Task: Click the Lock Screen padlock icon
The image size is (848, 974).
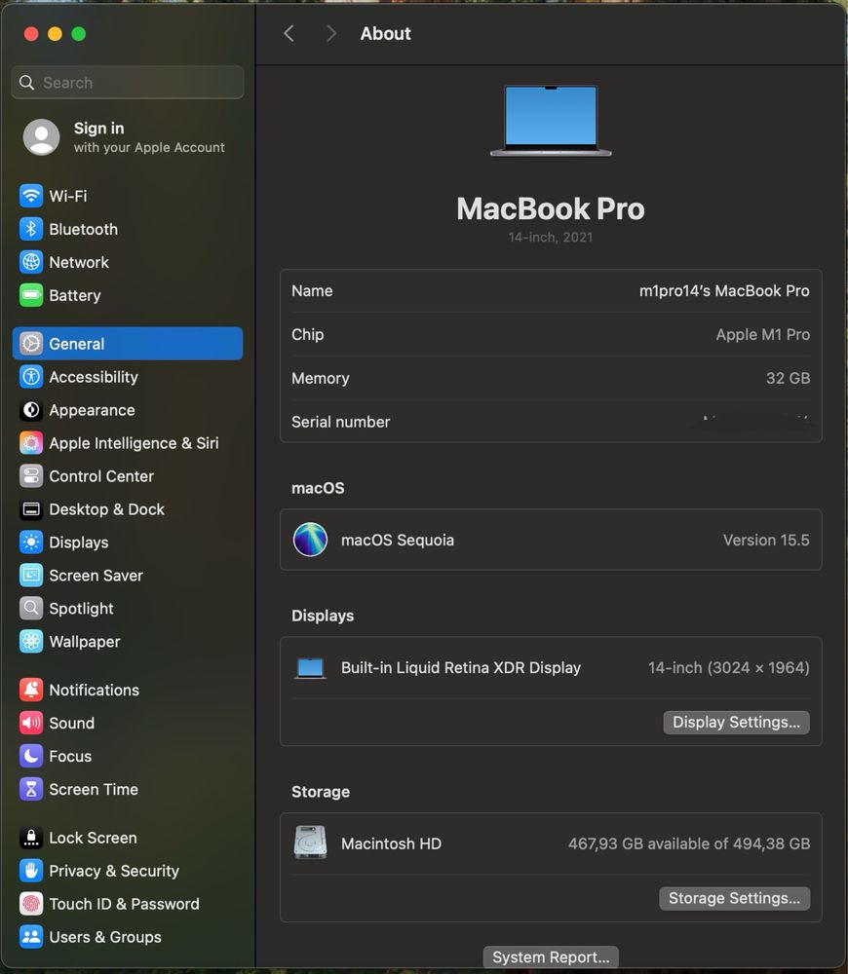Action: coord(31,838)
